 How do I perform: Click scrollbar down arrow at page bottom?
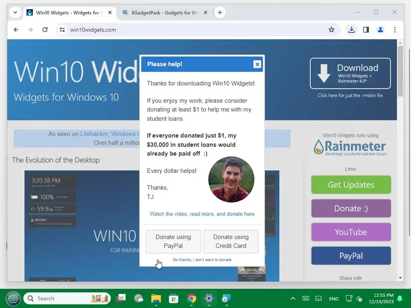click(x=400, y=278)
